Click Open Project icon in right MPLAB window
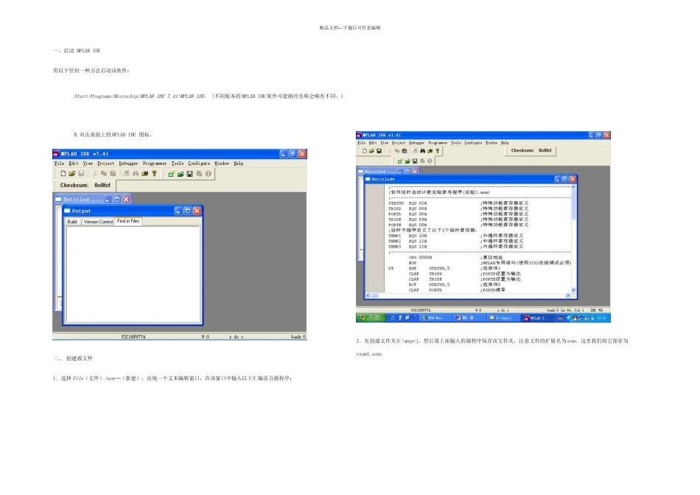 [x=407, y=161]
